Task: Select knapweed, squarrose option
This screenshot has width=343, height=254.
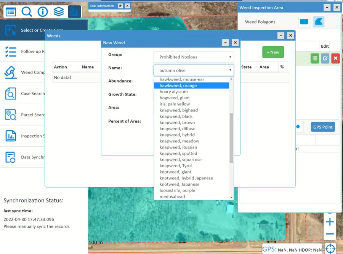Action: coord(191,160)
